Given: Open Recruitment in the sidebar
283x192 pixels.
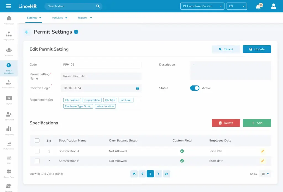Looking at the screenshot, I should 9,116.
